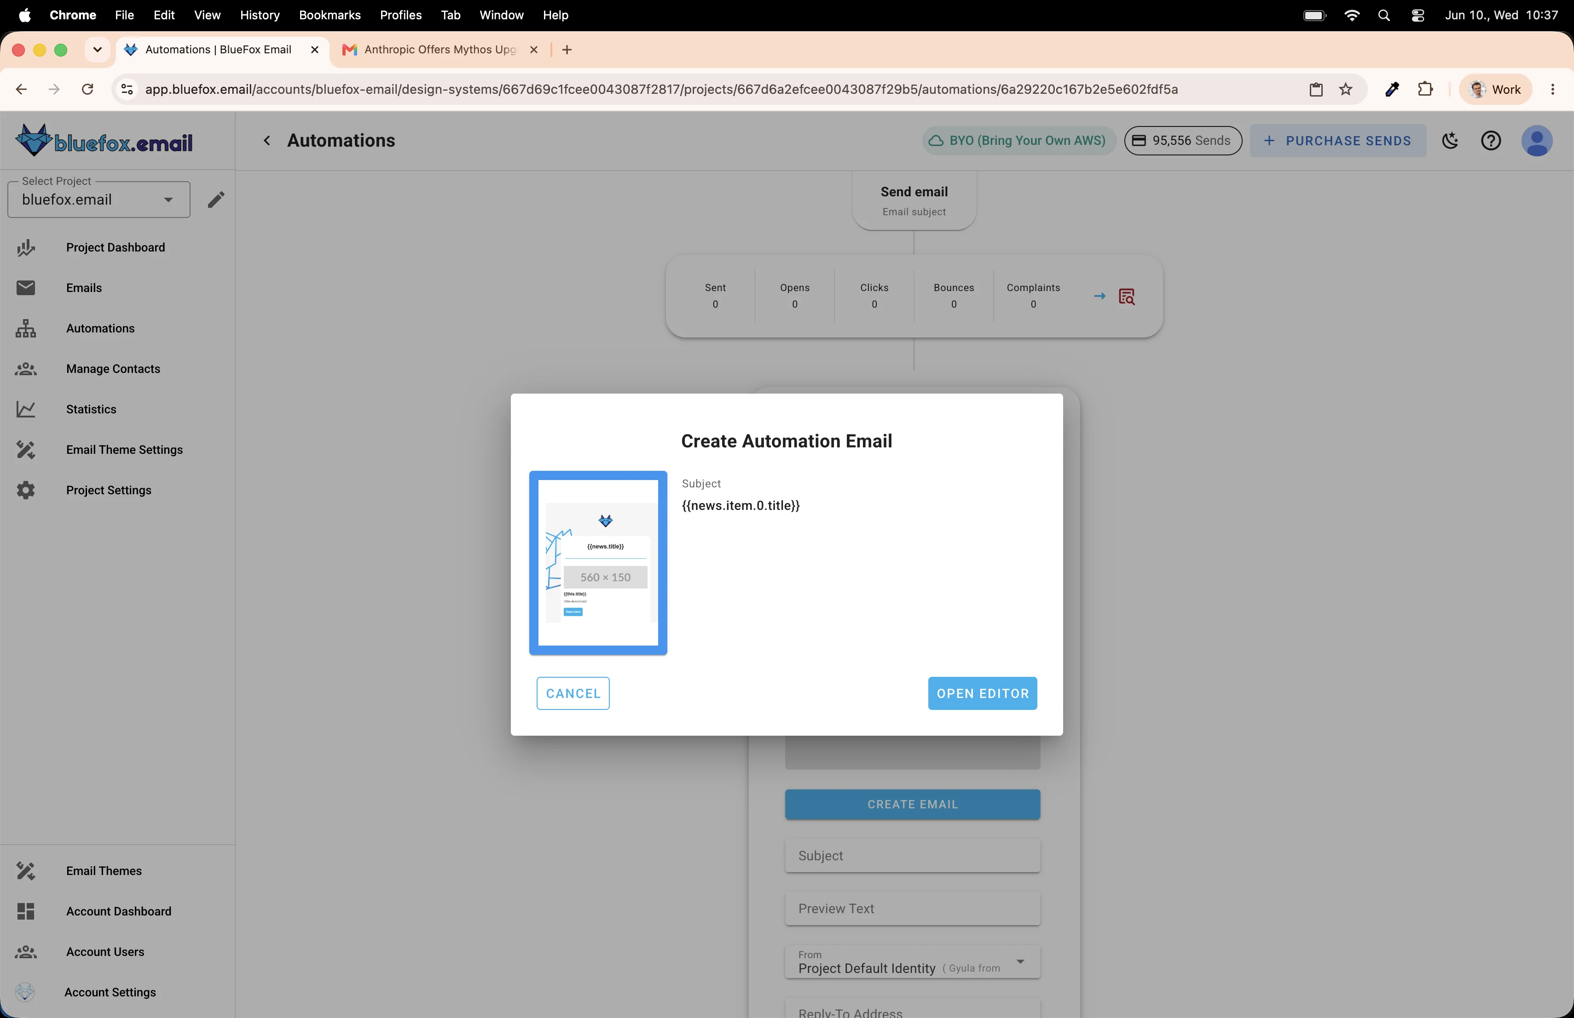Open the help question mark icon

1491,140
